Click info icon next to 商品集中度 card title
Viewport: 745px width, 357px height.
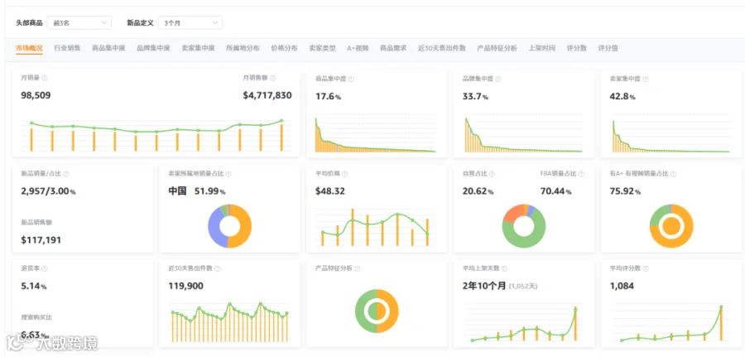351,80
